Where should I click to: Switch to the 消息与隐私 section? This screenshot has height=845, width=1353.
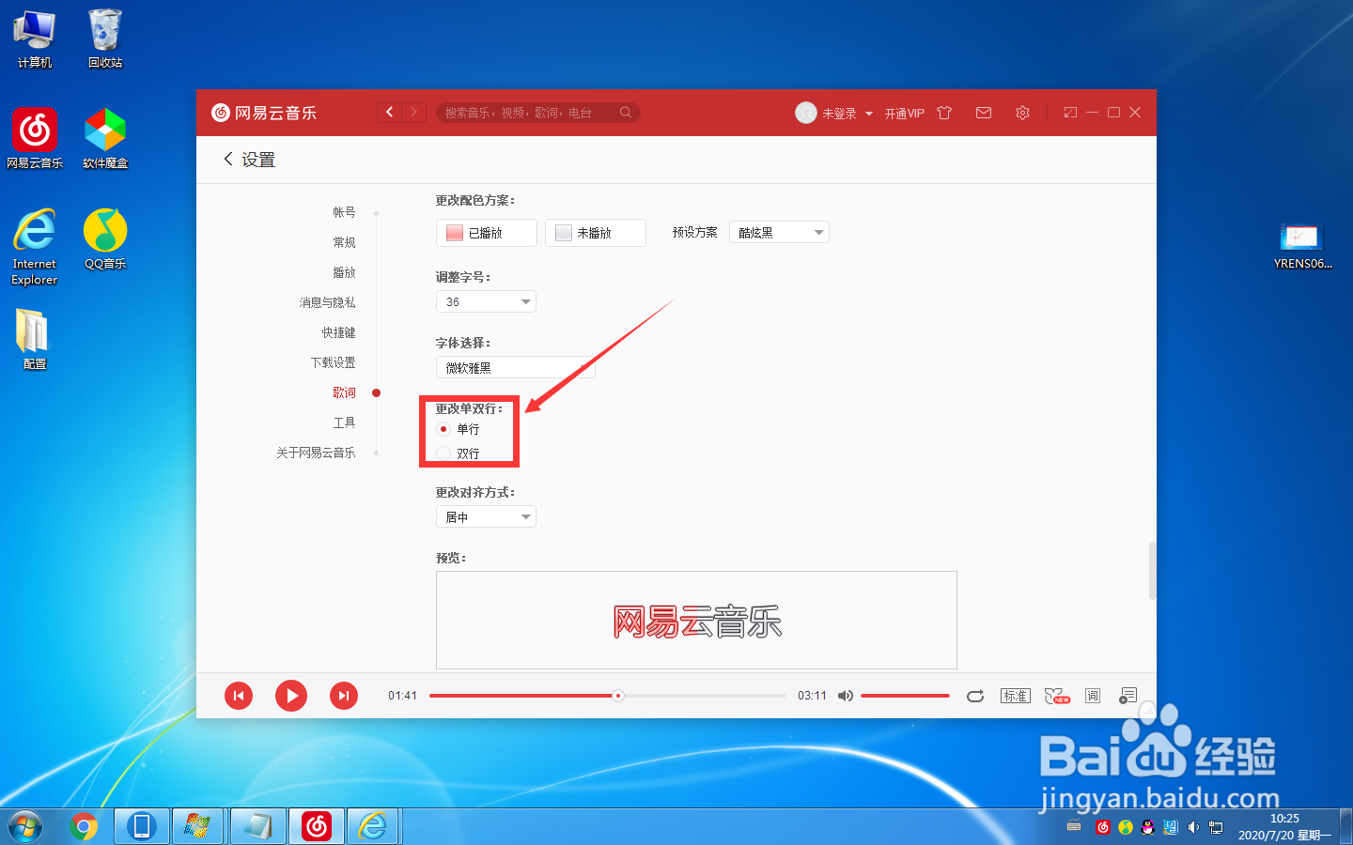328,301
